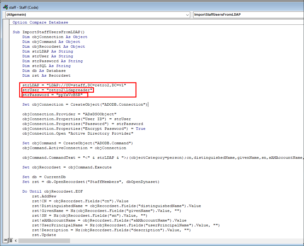This screenshot has height=246, width=304.
Task: Click the 'Sub ImportStaffUsersFromLDAP()' declaration line
Action: [x=49, y=32]
